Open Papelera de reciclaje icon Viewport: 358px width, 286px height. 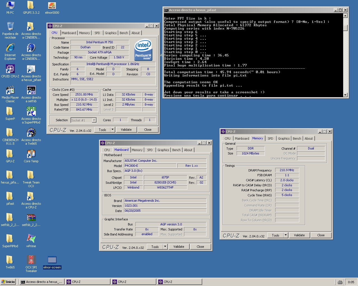(x=10, y=30)
